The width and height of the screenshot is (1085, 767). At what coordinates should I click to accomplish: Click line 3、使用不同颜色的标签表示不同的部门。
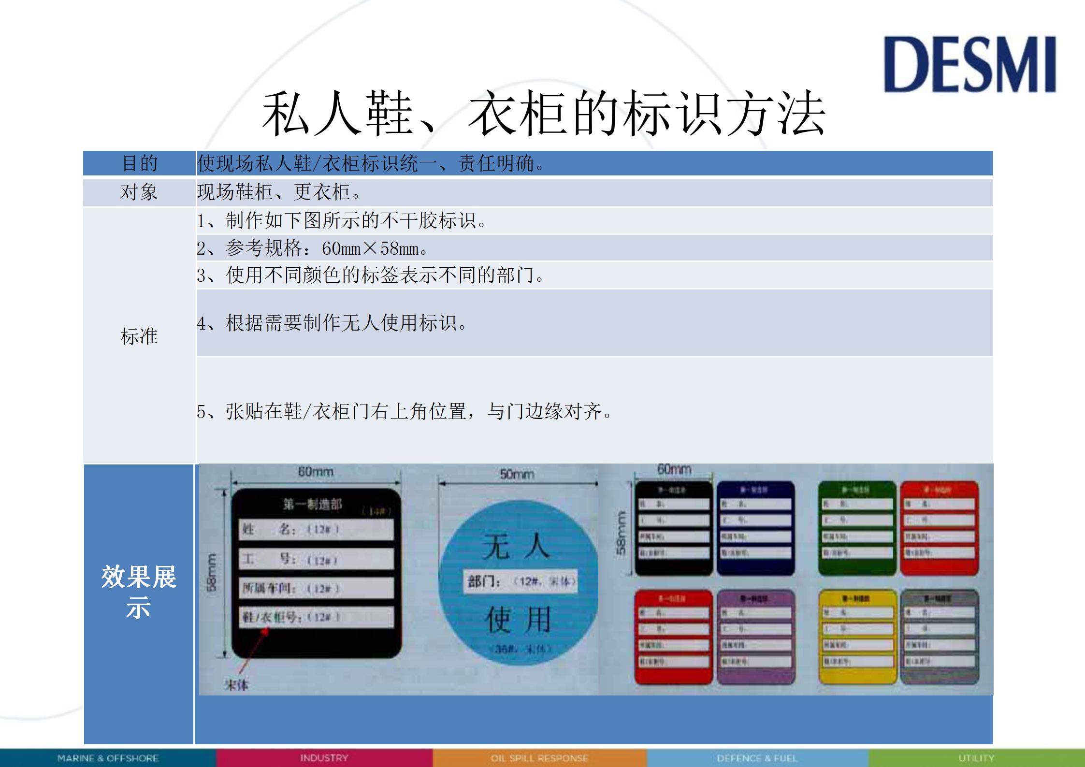pyautogui.click(x=371, y=275)
